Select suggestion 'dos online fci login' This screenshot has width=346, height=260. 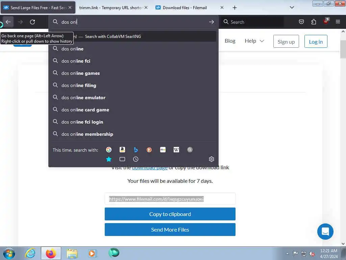tap(133, 122)
